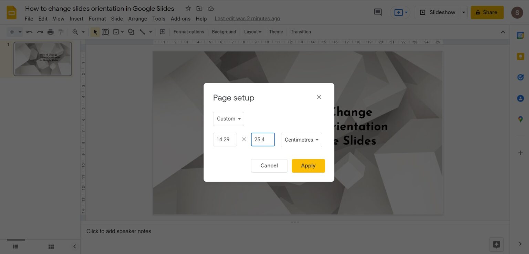Select the Shape tool

(x=131, y=32)
